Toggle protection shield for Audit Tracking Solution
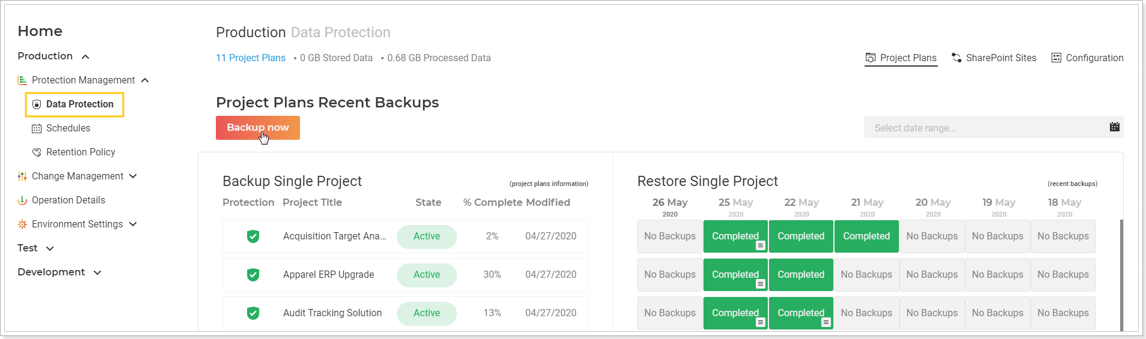The height and width of the screenshot is (339, 1146). pos(253,313)
